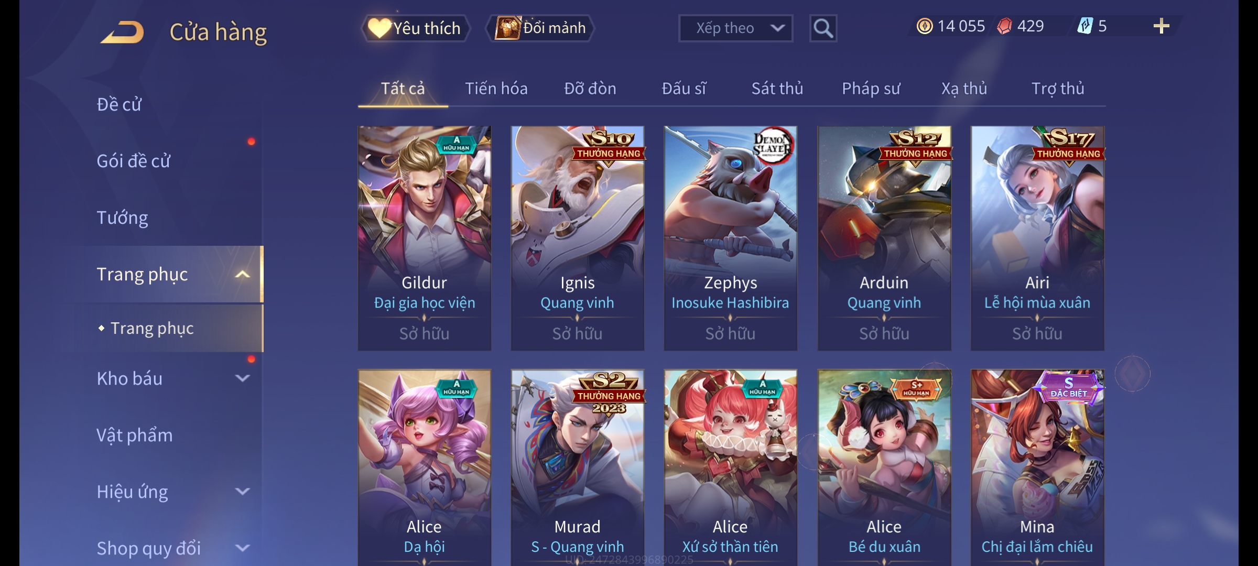The width and height of the screenshot is (1258, 566).
Task: Expand the Hiệu ứng sidebar section
Action: [242, 492]
